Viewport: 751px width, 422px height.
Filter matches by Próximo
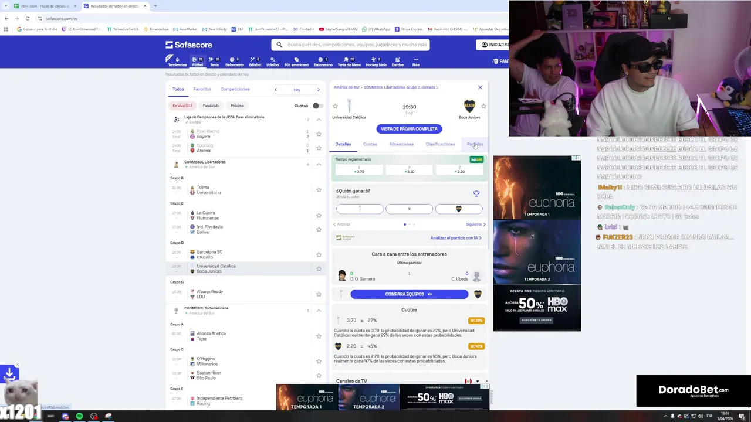pyautogui.click(x=237, y=105)
